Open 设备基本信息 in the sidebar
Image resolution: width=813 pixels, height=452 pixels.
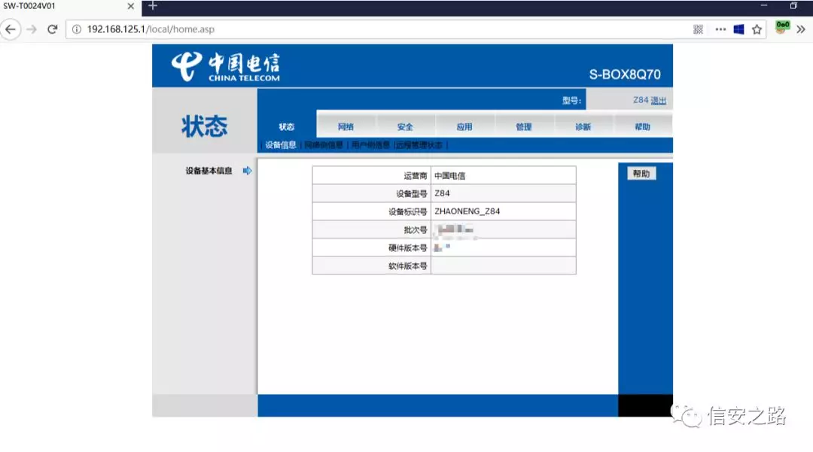tap(209, 171)
